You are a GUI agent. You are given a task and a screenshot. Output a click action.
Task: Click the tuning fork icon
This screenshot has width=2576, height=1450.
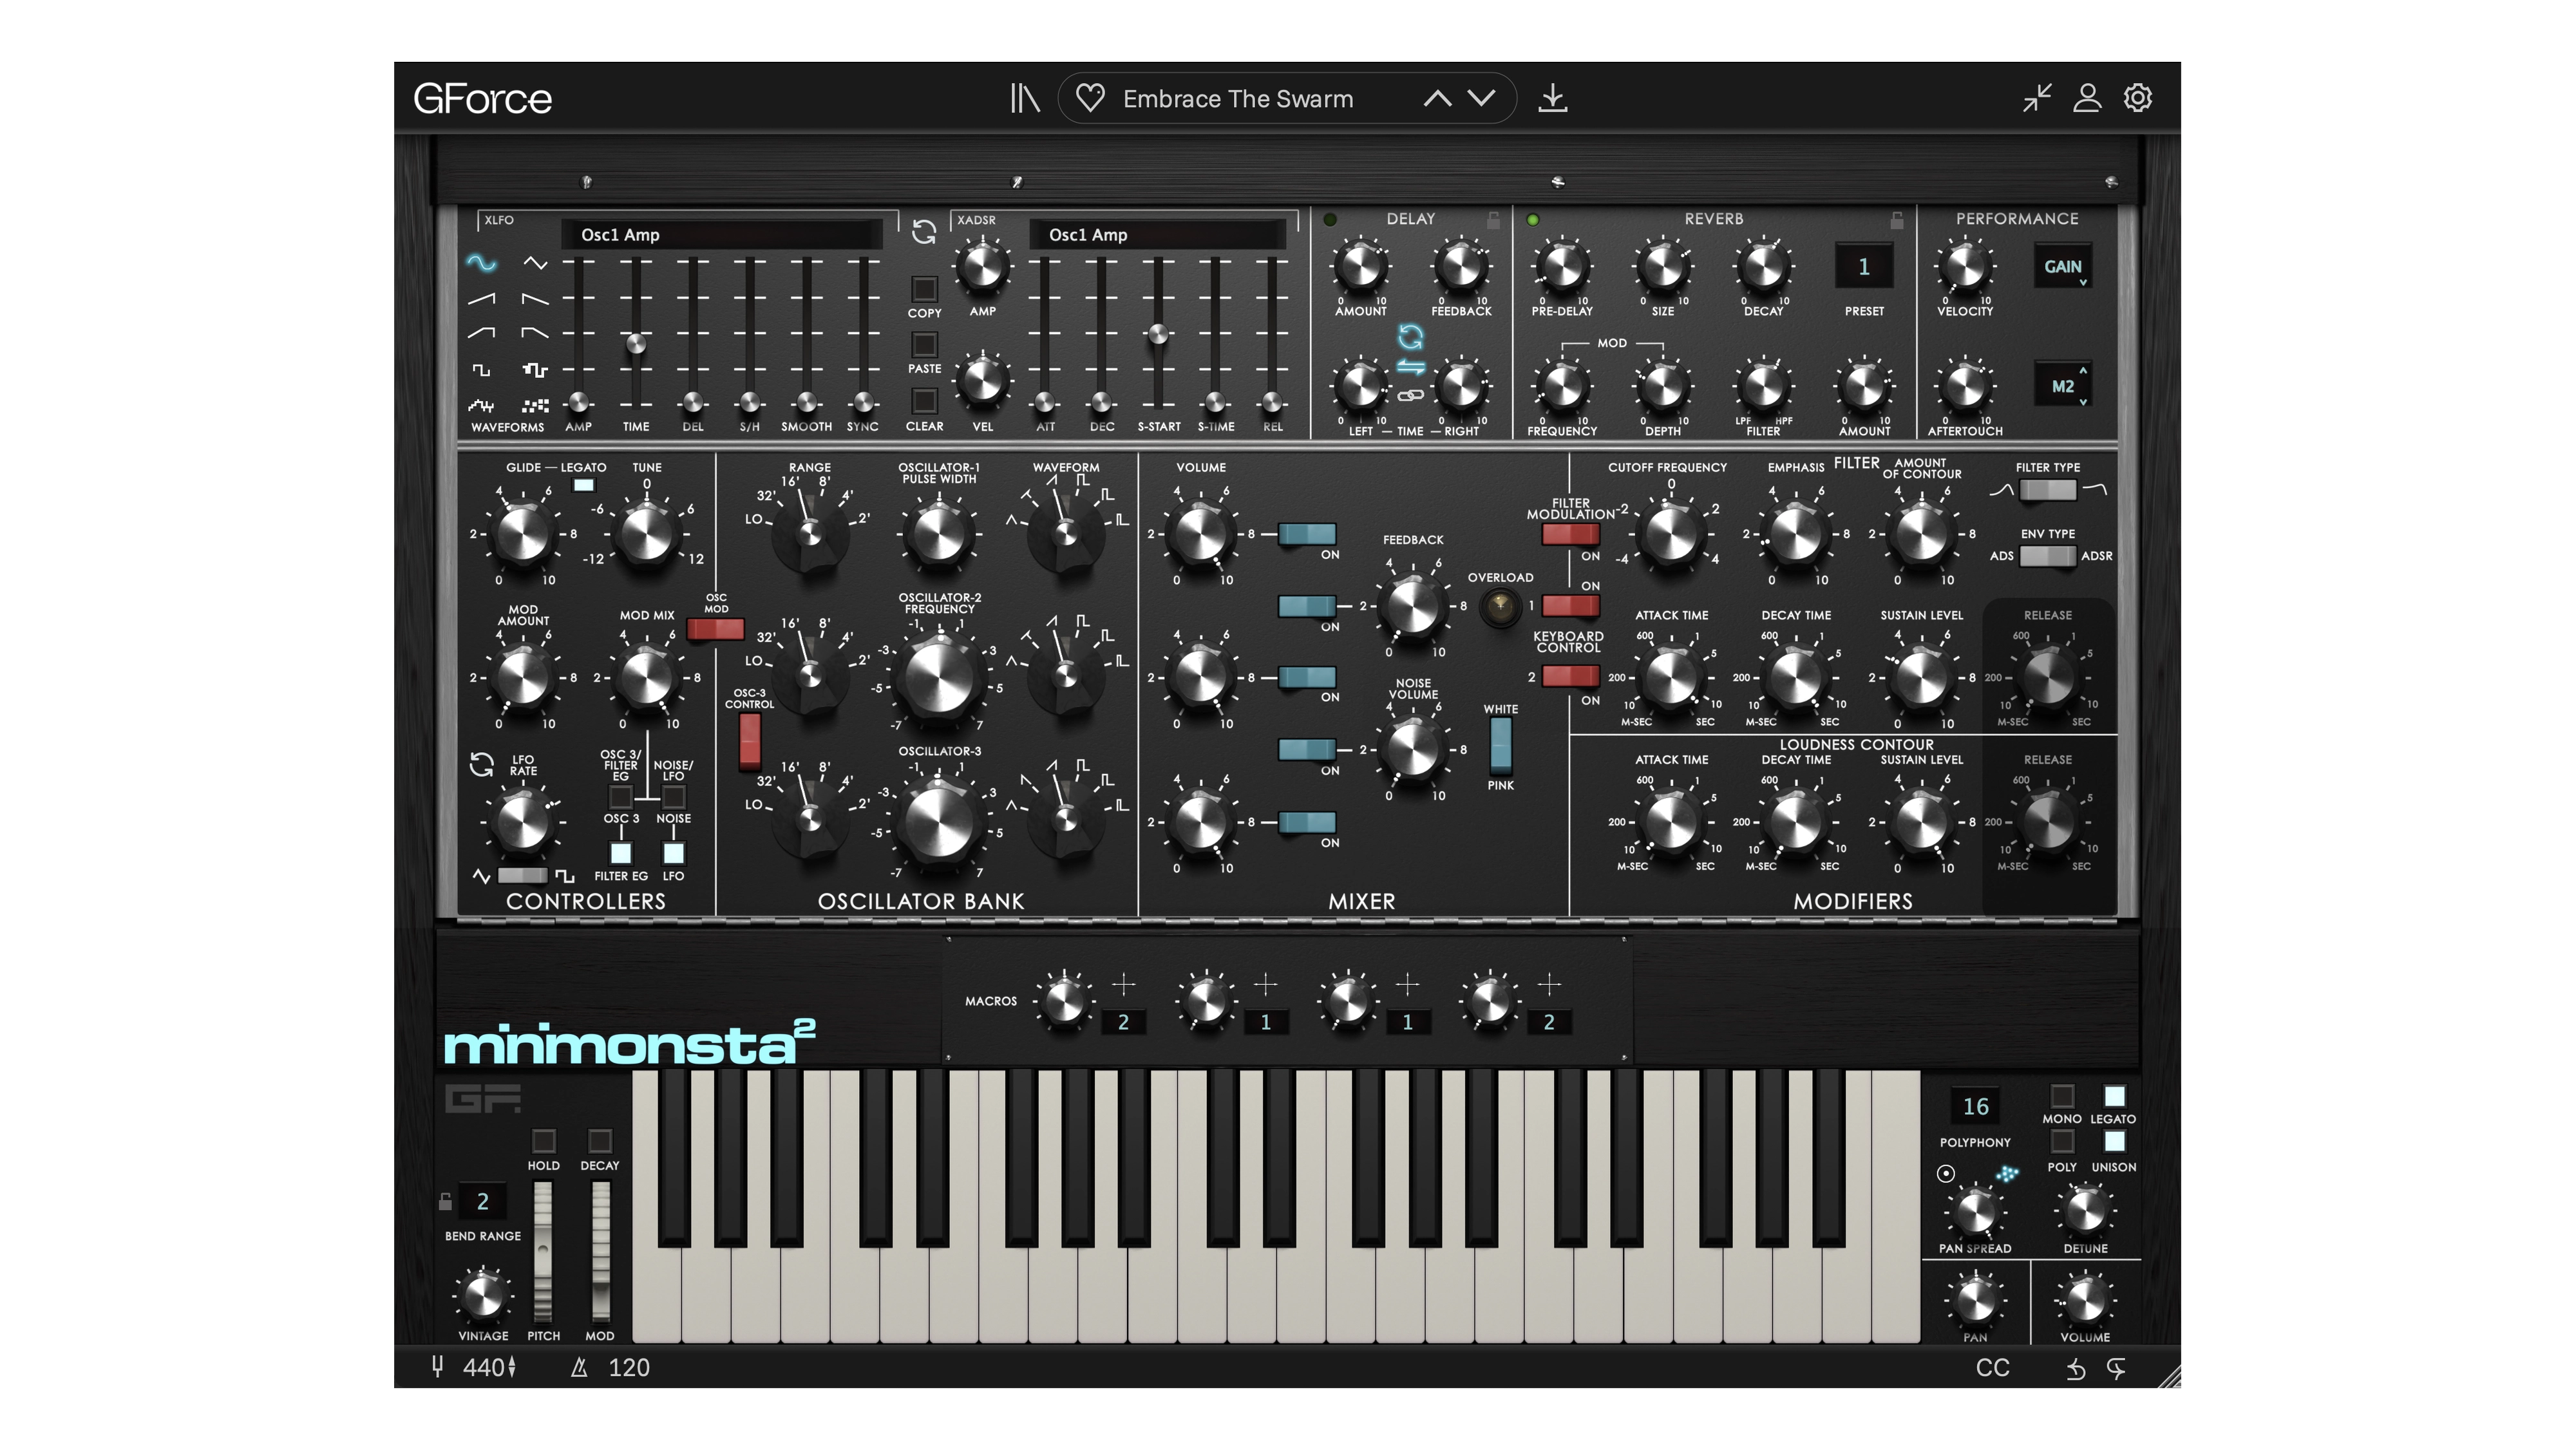(x=437, y=1366)
